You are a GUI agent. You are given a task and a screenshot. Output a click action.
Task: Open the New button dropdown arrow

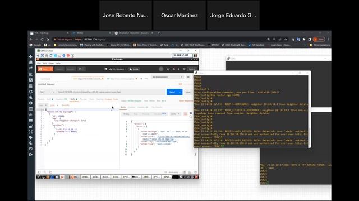click(x=51, y=69)
